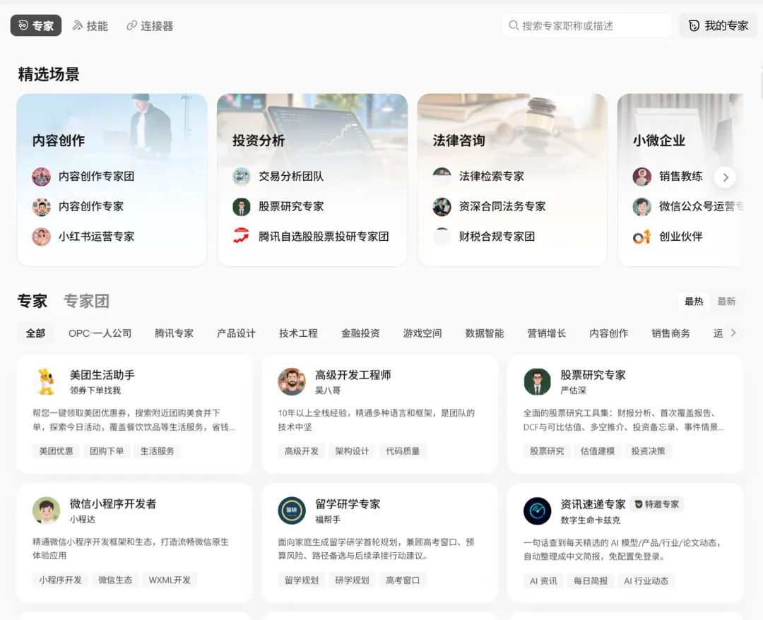763x620 pixels.
Task: Click the 美团生活助手 kangaroo avatar
Action: pyautogui.click(x=46, y=382)
